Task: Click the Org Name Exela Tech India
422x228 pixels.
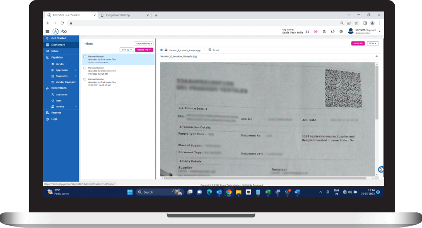Action: tap(292, 31)
